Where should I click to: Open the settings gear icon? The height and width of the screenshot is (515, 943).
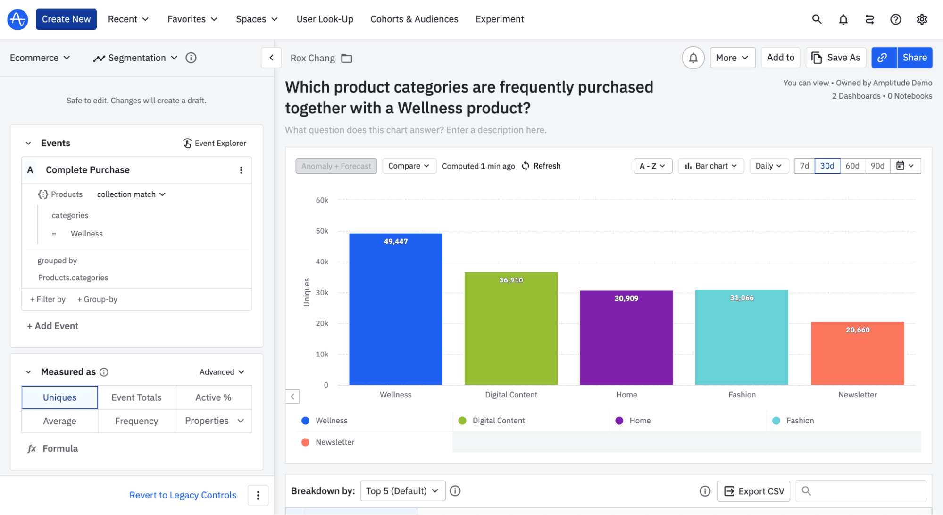tap(922, 19)
